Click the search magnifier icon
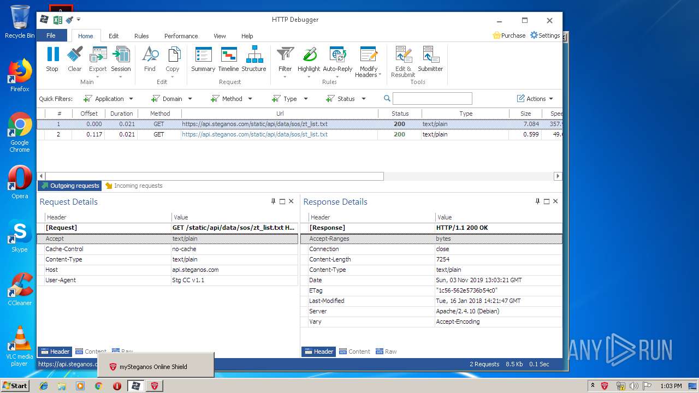 387,99
